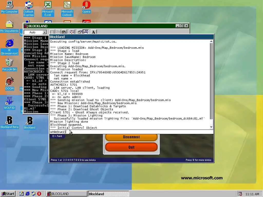Click the MS-DOS icon in BLOCKLAND title bar

[26, 26]
